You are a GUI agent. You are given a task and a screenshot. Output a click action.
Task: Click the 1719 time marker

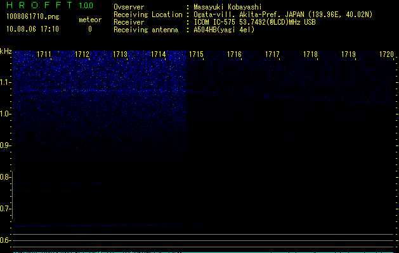pyautogui.click(x=348, y=54)
